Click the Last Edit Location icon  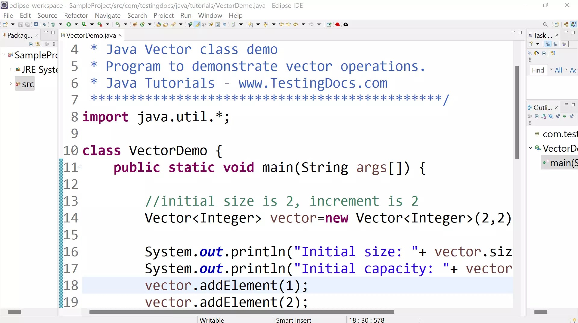coord(281,24)
